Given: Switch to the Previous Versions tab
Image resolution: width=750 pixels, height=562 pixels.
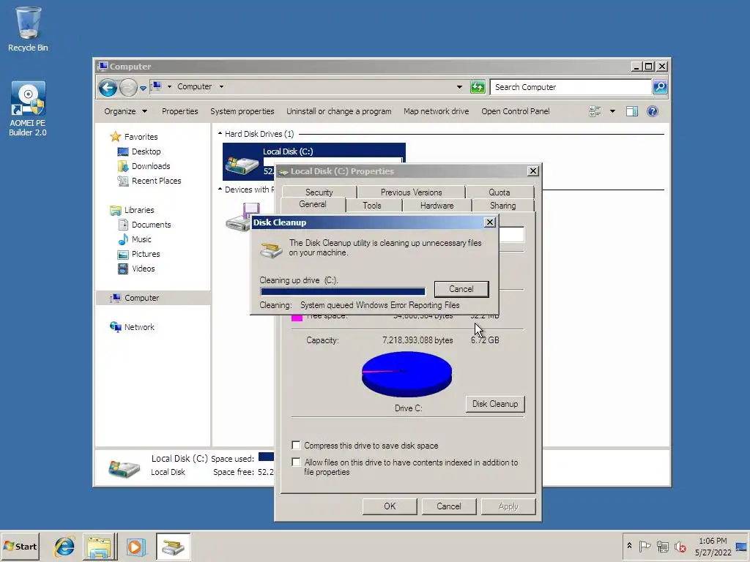Looking at the screenshot, I should click(411, 192).
